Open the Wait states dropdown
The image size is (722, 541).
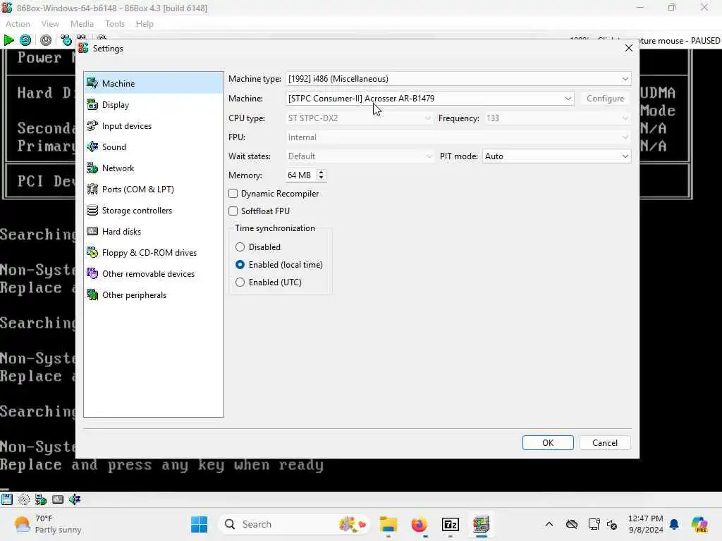point(359,156)
